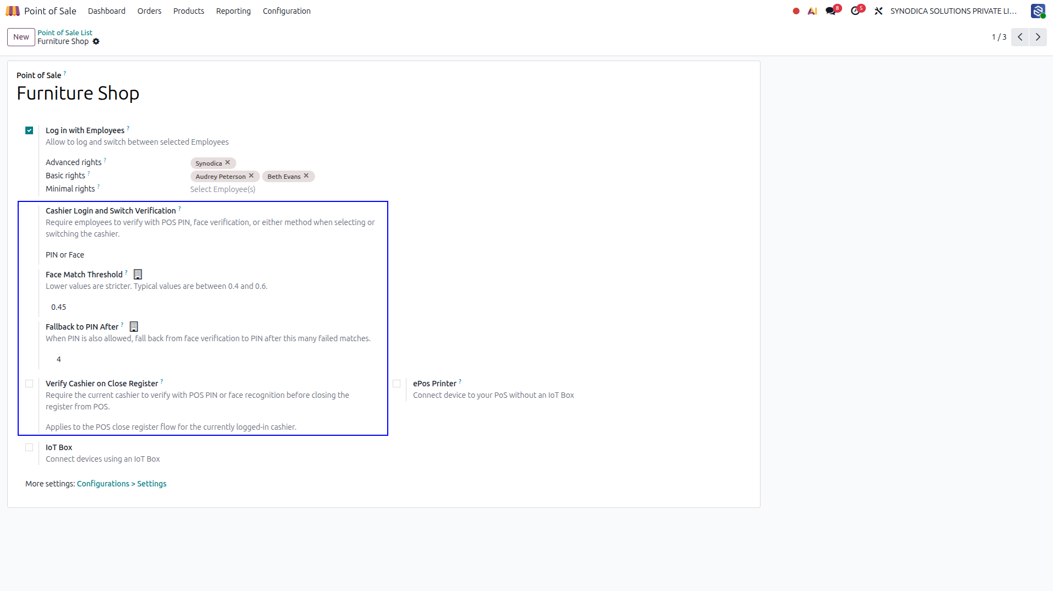Show help tooltip for Advanced rights

[105, 160]
